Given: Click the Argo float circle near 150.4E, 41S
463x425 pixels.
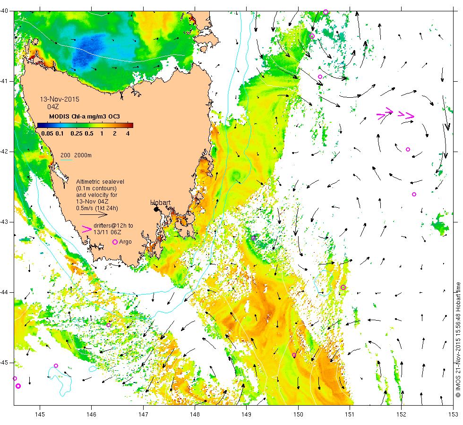Looking at the screenshot, I should click(x=320, y=76).
